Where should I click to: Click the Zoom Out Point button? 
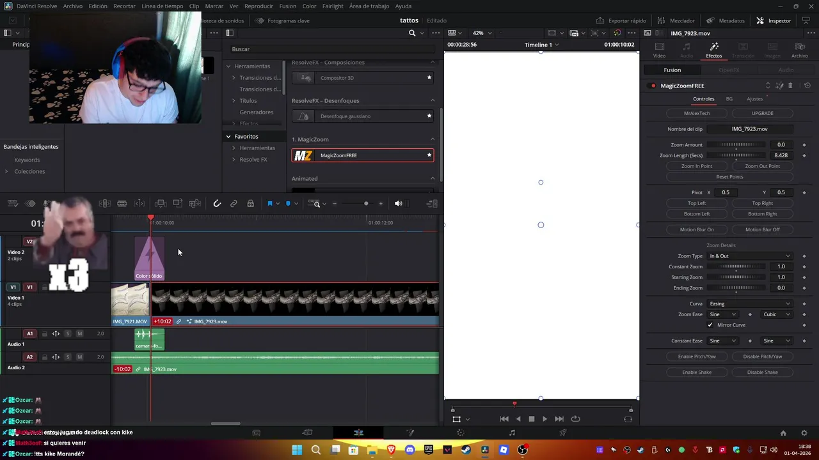[762, 166]
